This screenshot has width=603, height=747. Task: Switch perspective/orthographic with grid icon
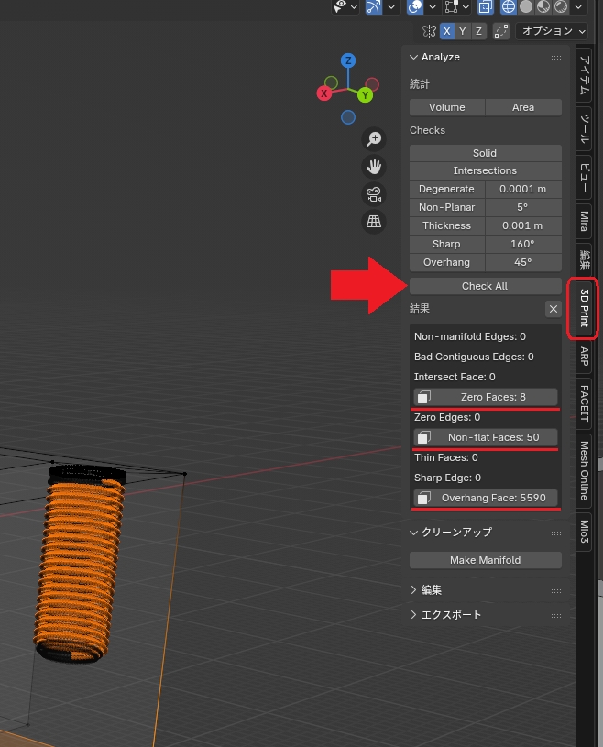(374, 222)
